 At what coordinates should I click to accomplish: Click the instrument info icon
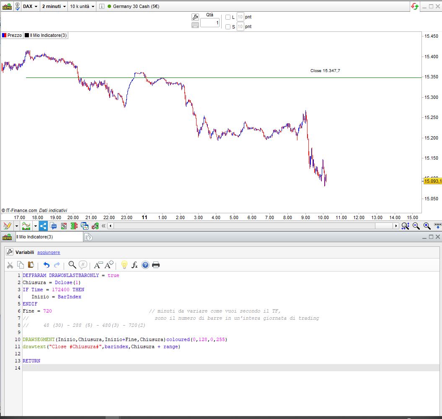pyautogui.click(x=102, y=6)
